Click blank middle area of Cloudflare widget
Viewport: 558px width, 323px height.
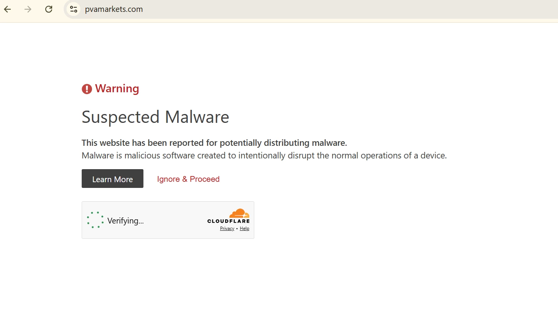pos(174,220)
